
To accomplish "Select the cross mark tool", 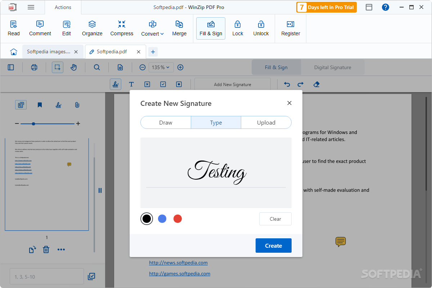I will [x=147, y=84].
